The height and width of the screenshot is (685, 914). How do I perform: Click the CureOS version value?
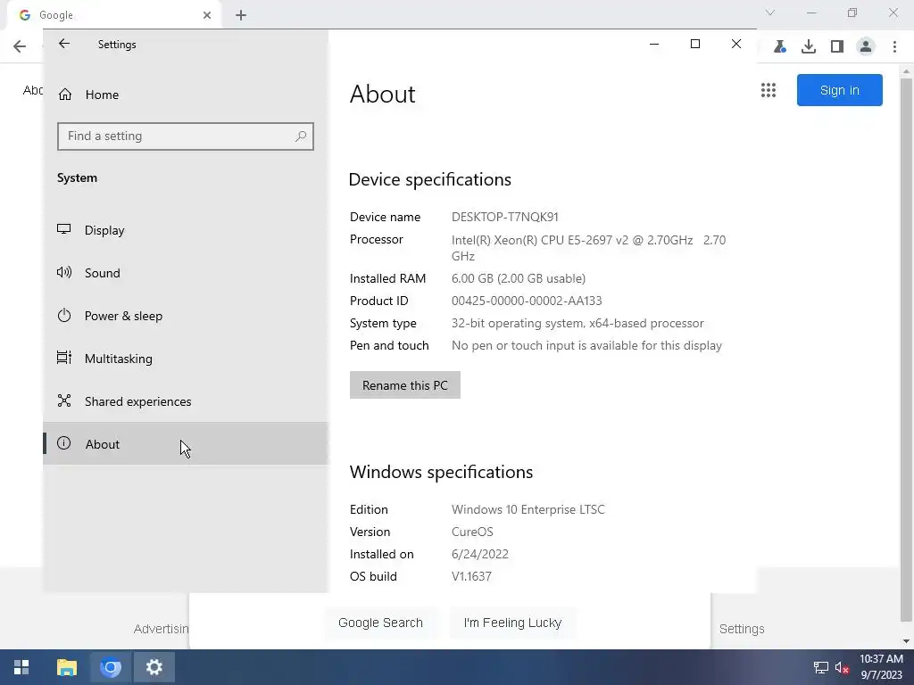(472, 532)
